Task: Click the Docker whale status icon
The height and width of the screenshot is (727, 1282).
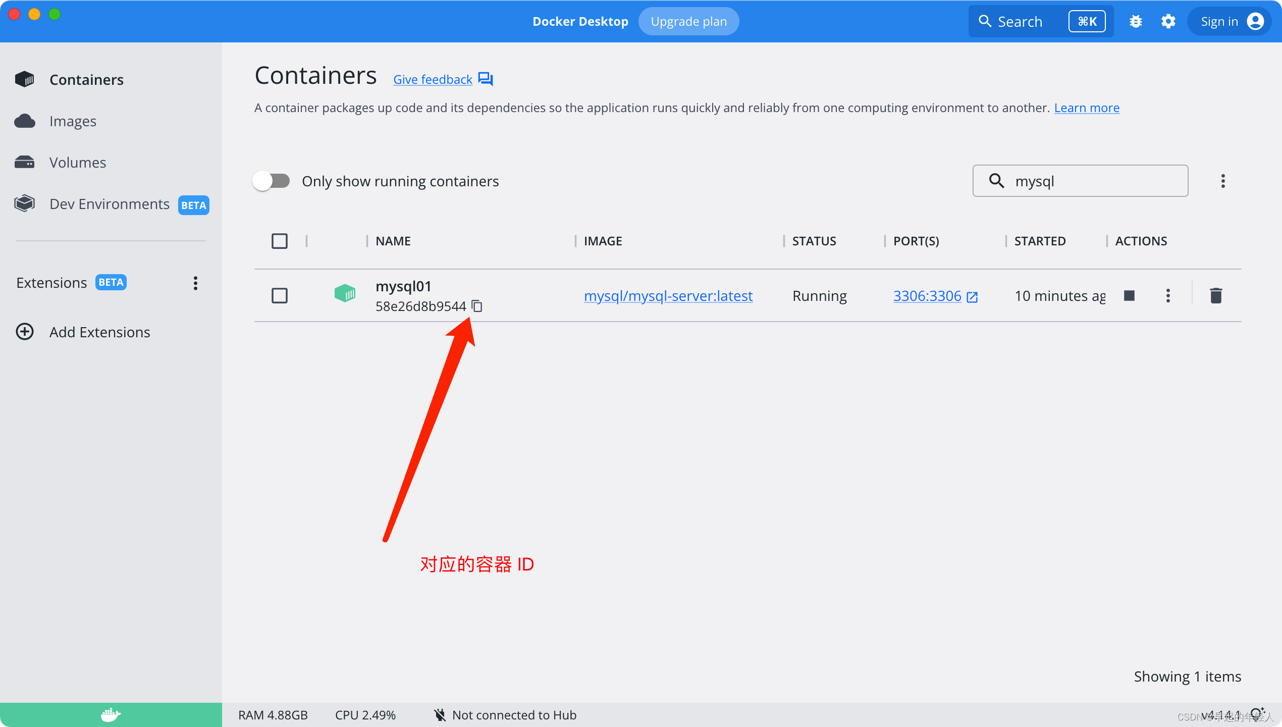Action: 111,714
